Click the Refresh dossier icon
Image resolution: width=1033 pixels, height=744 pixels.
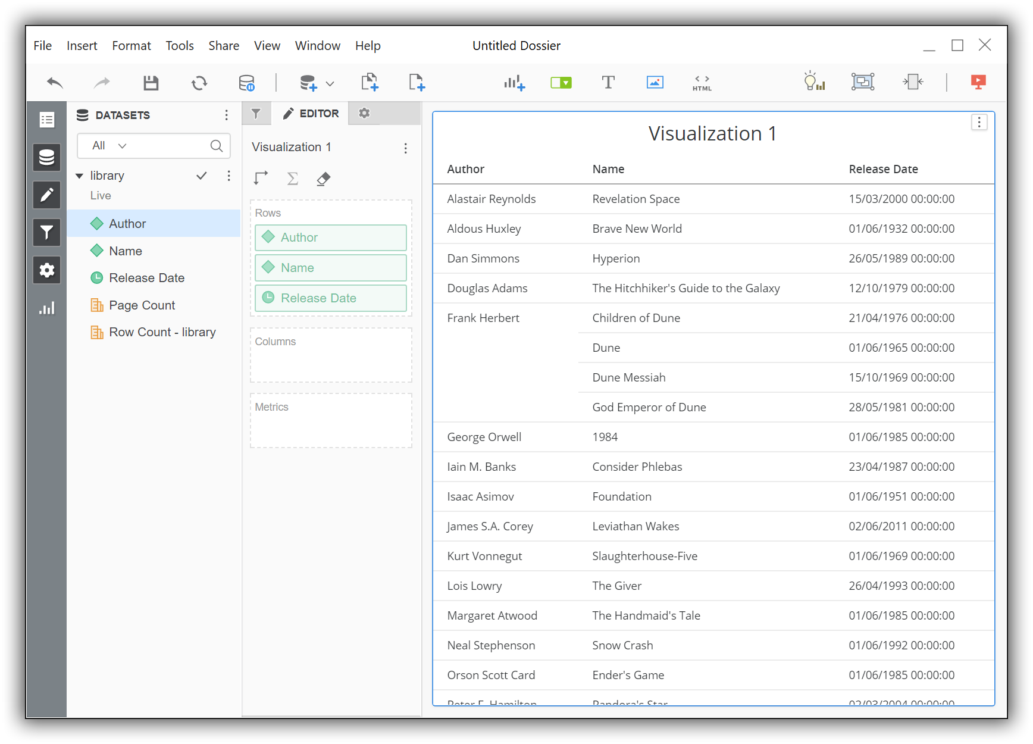pyautogui.click(x=199, y=82)
